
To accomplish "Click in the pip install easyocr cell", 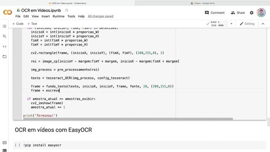I will [145, 145].
